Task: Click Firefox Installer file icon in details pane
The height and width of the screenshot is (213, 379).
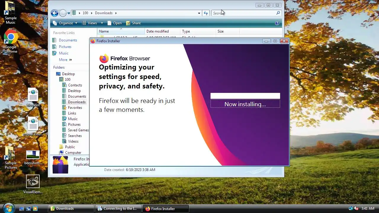Action: click(x=60, y=164)
